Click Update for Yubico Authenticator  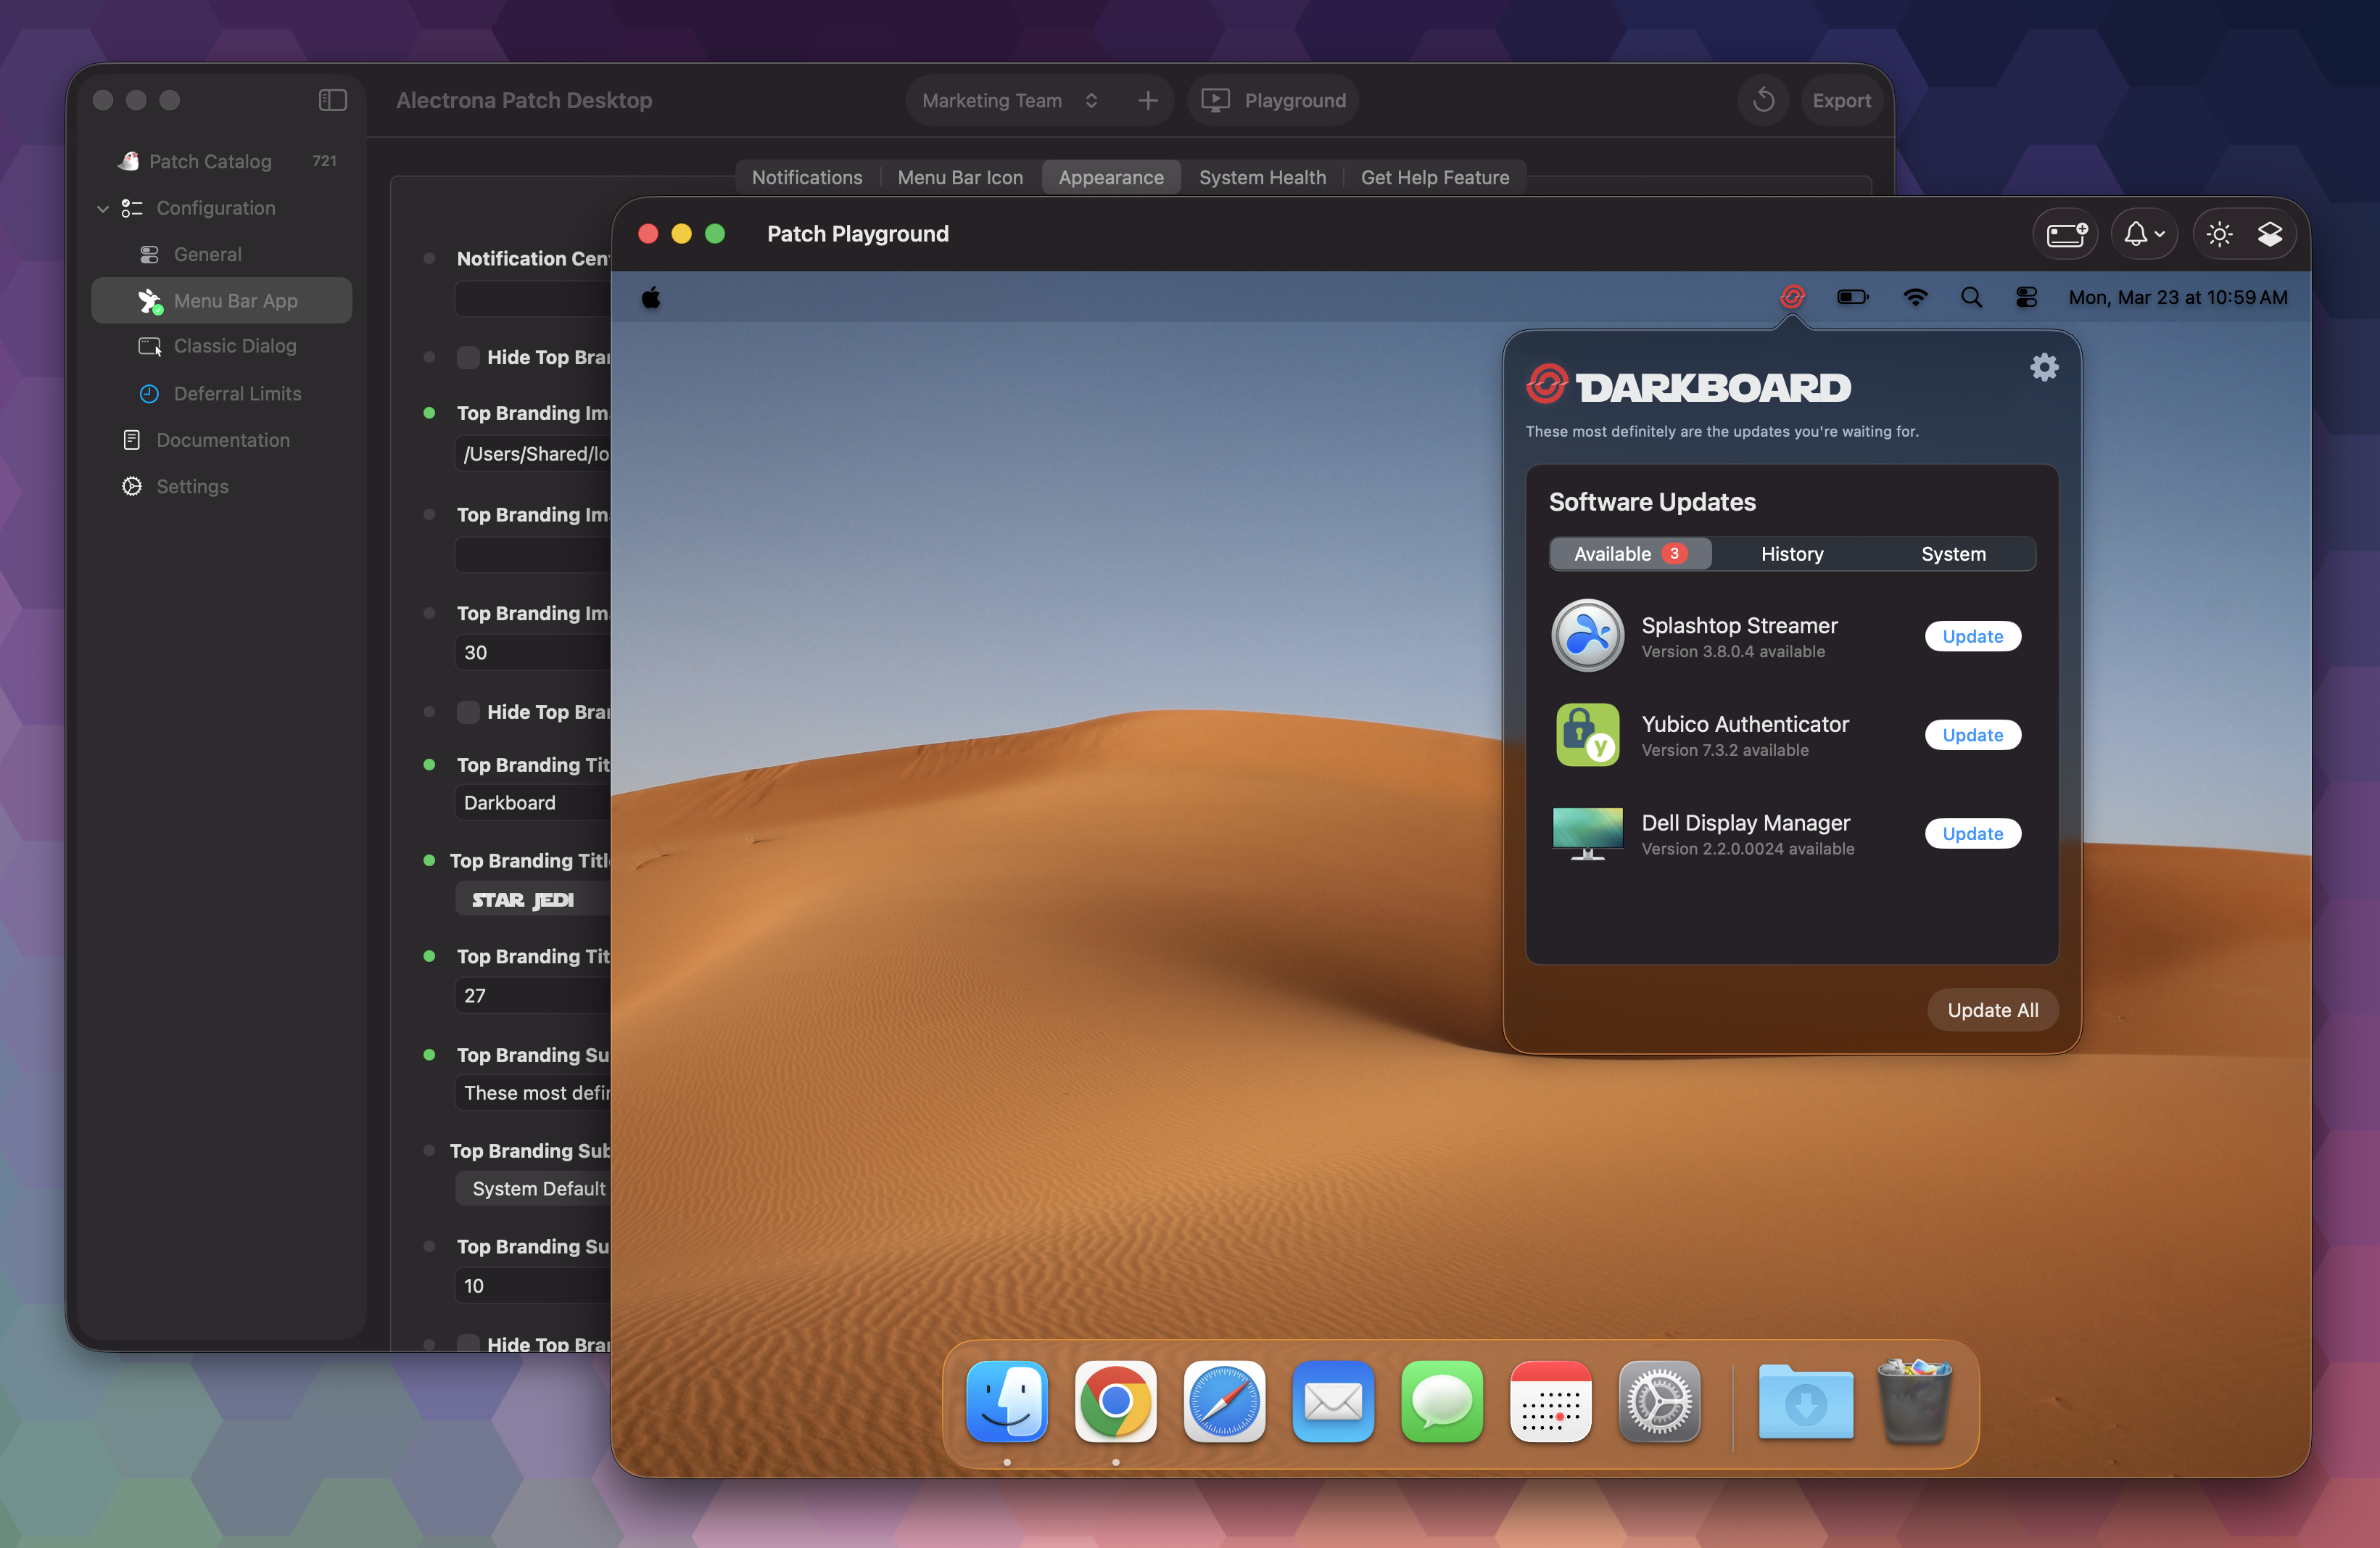tap(1972, 735)
